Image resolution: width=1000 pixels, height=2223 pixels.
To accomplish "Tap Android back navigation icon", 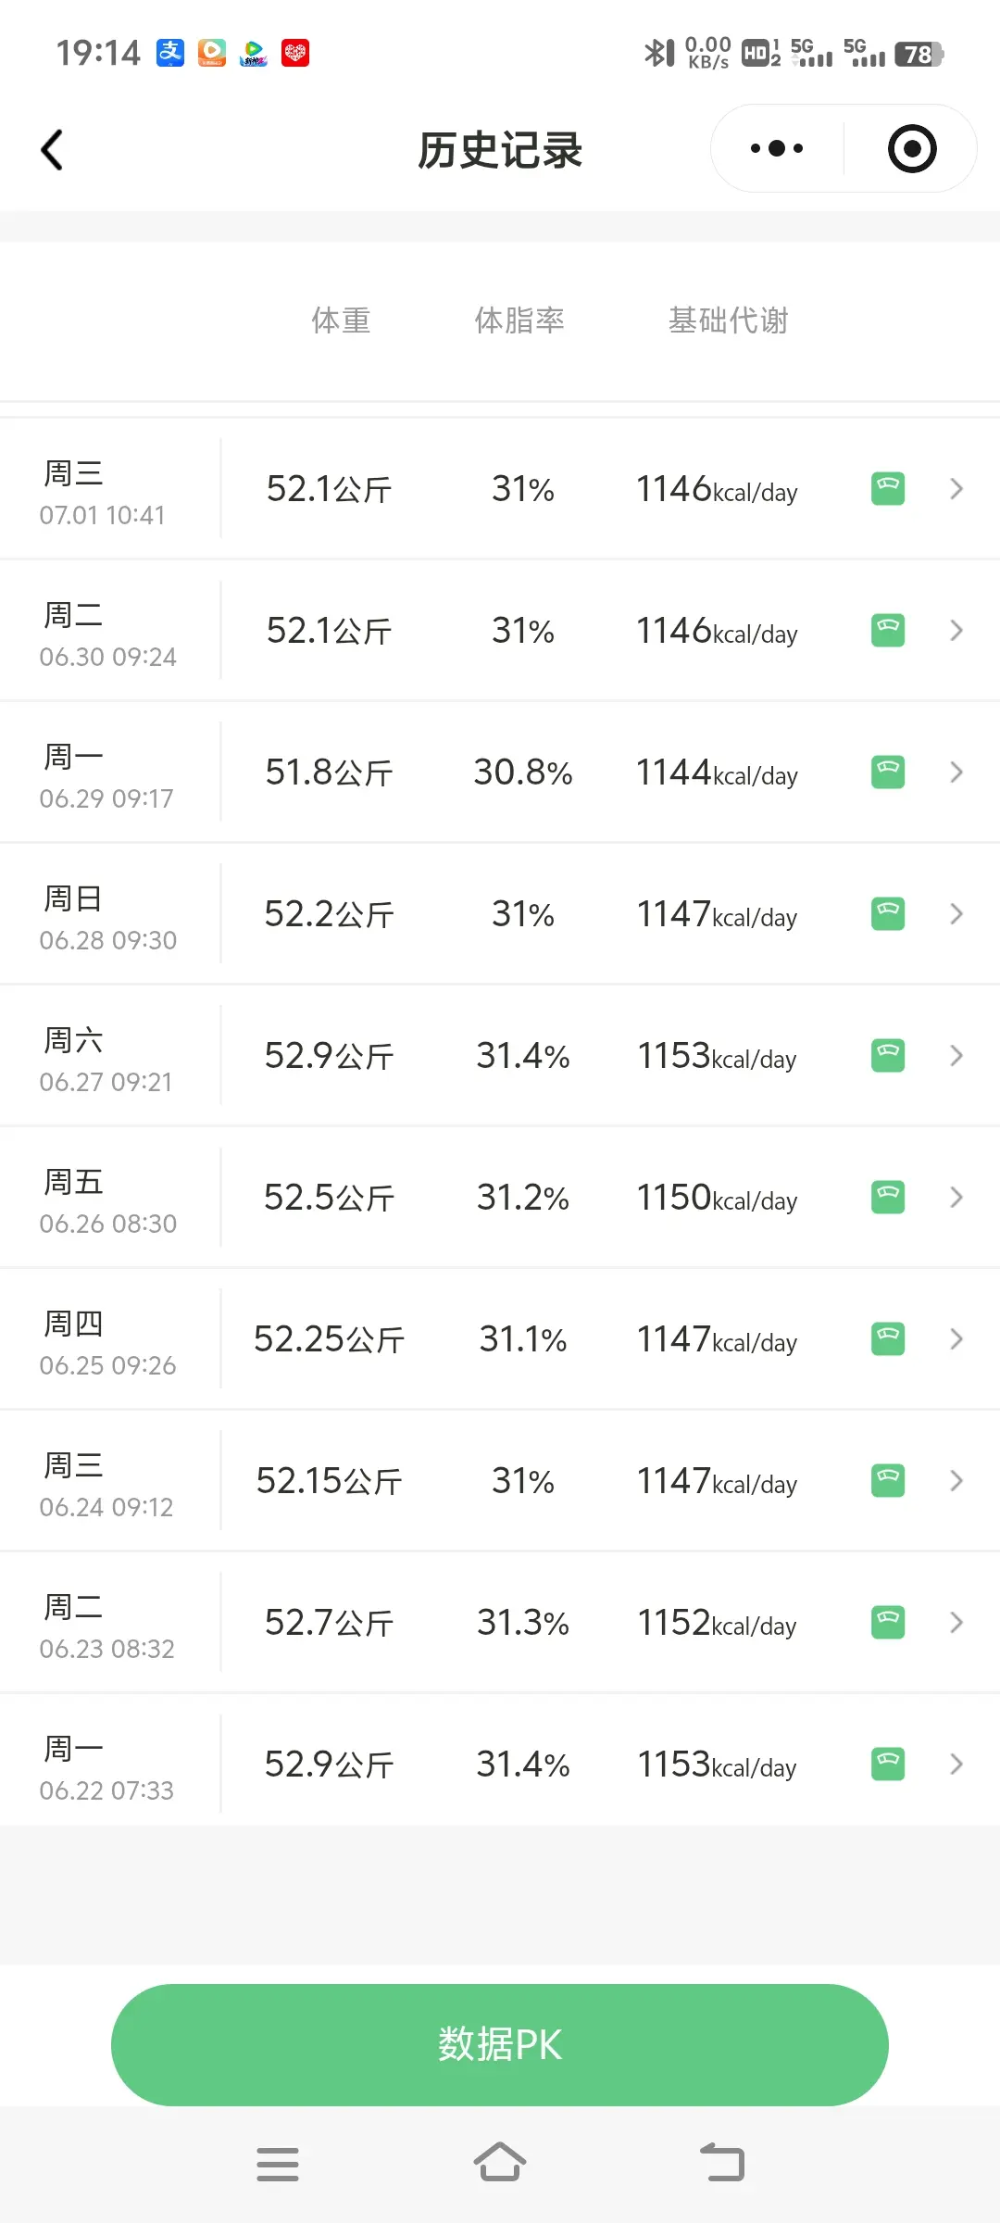I will [x=722, y=2163].
